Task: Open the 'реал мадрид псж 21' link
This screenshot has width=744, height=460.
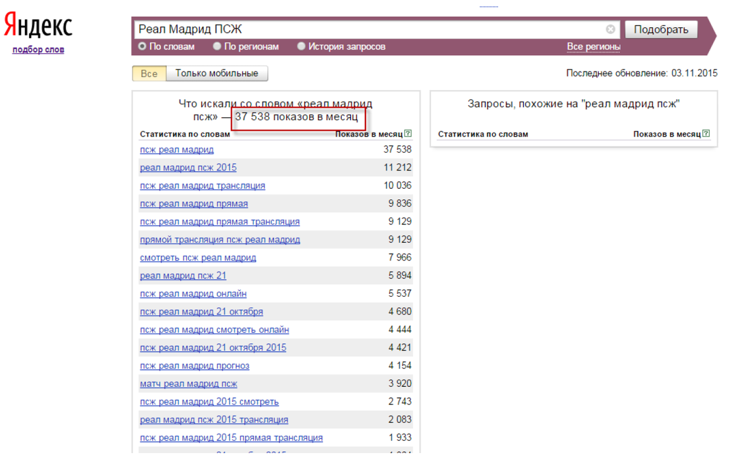Action: point(183,275)
